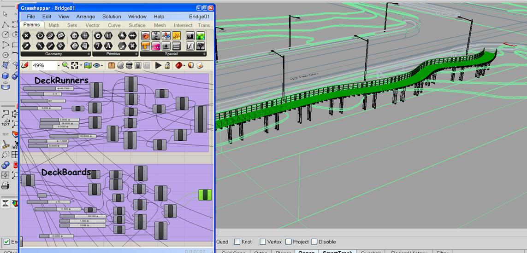Click the Integer '7' primitive parameter icon

point(98,46)
